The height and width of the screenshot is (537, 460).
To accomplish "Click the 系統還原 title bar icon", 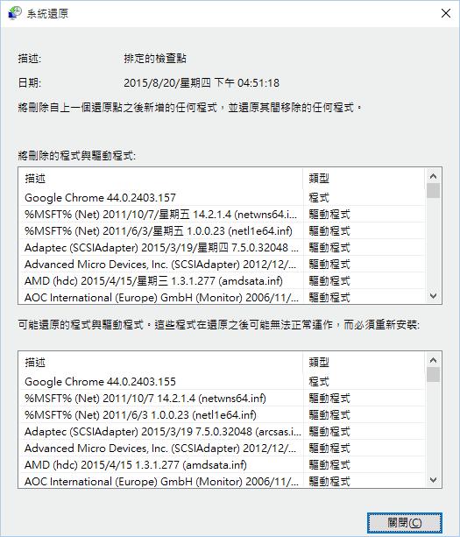I will tap(14, 13).
